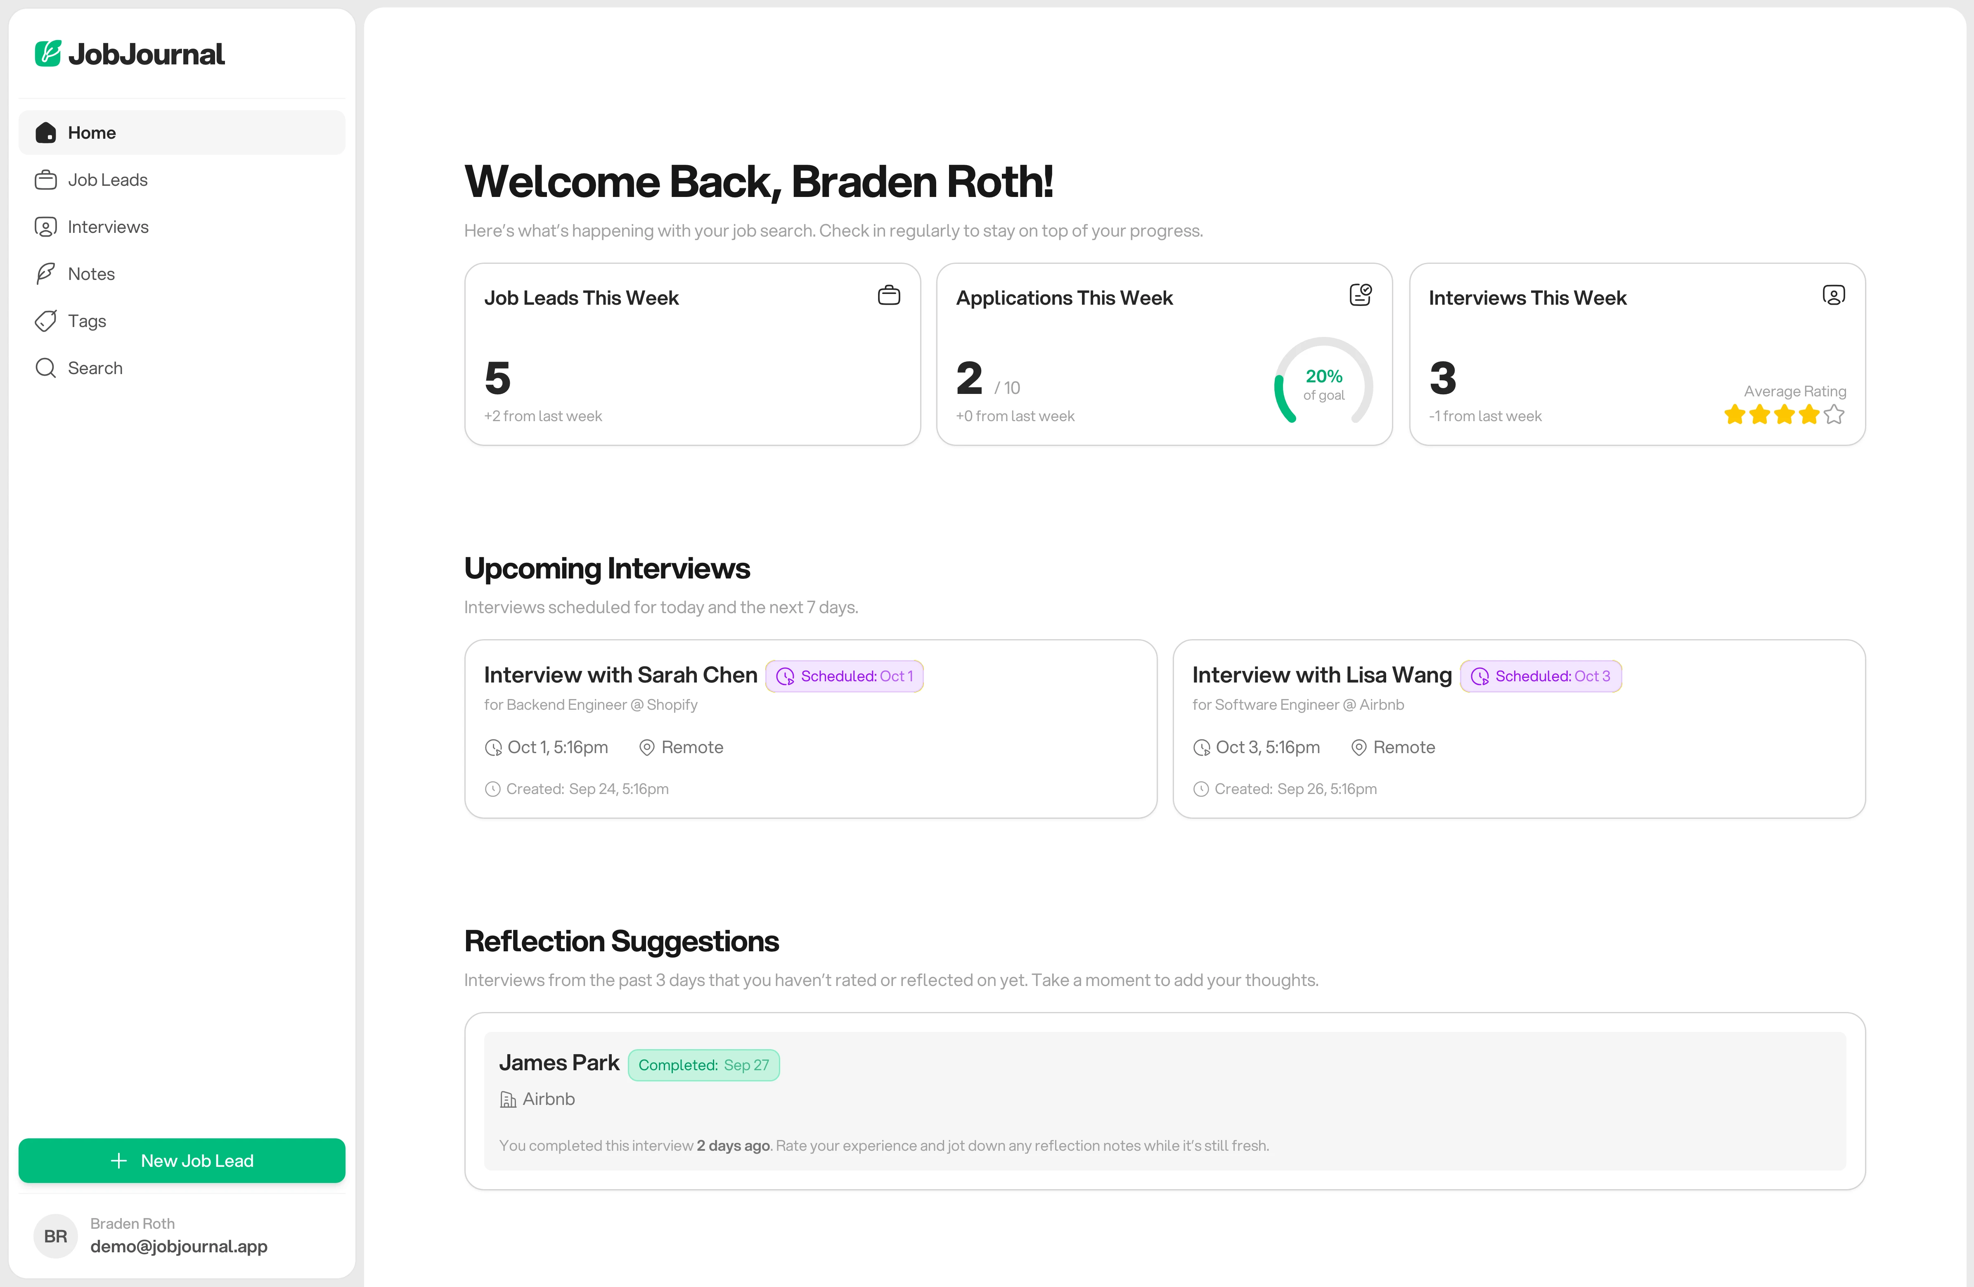The image size is (1974, 1287).
Task: Go to Interviews page
Action: [182, 228]
